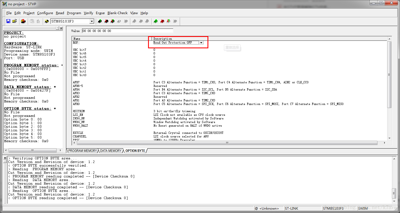The image size is (400, 213).
Task: Click Window Watchdog activated by Software text
Action: 184,122
